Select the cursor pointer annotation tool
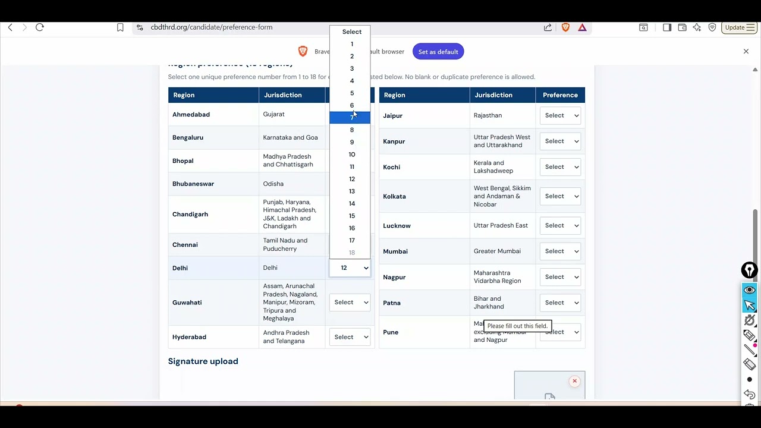 point(750,305)
